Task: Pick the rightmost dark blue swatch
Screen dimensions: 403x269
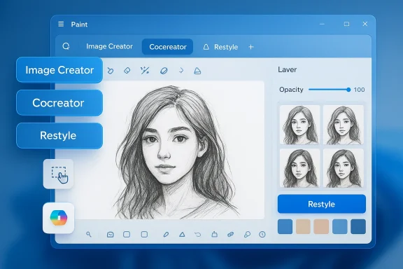Action: 358,226
